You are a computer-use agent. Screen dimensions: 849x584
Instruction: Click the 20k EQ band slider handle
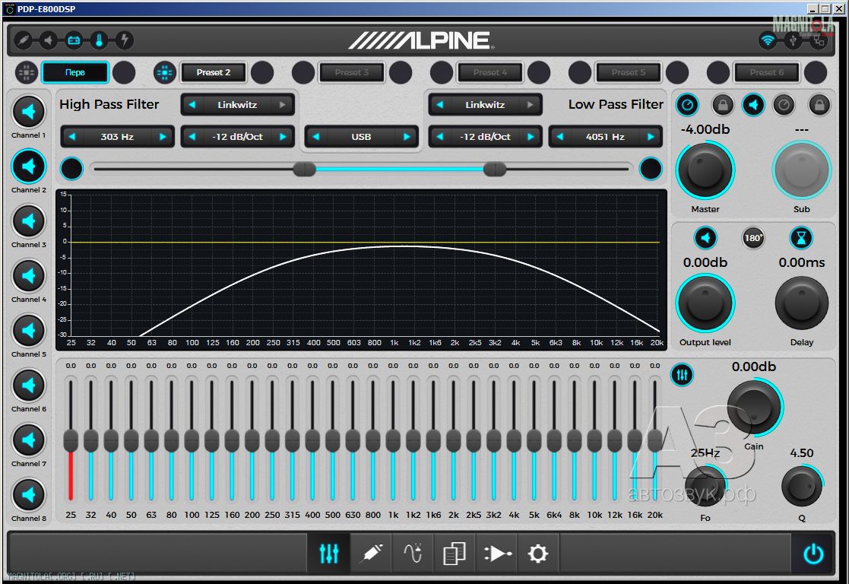(654, 441)
